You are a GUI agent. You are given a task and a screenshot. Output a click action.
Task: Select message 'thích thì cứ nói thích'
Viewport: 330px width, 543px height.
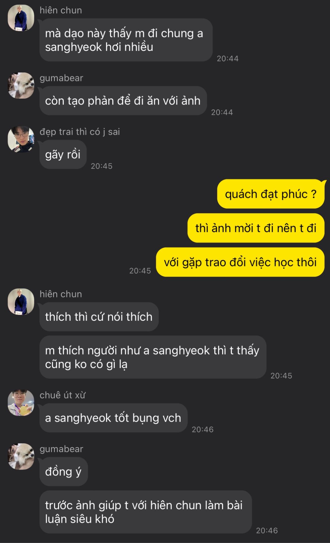pyautogui.click(x=99, y=317)
